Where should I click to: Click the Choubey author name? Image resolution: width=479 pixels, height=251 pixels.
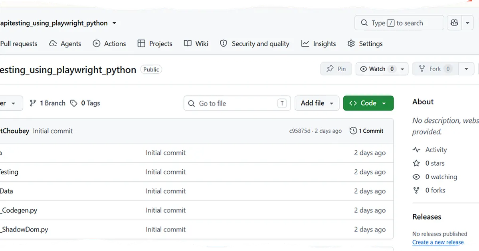click(x=15, y=131)
